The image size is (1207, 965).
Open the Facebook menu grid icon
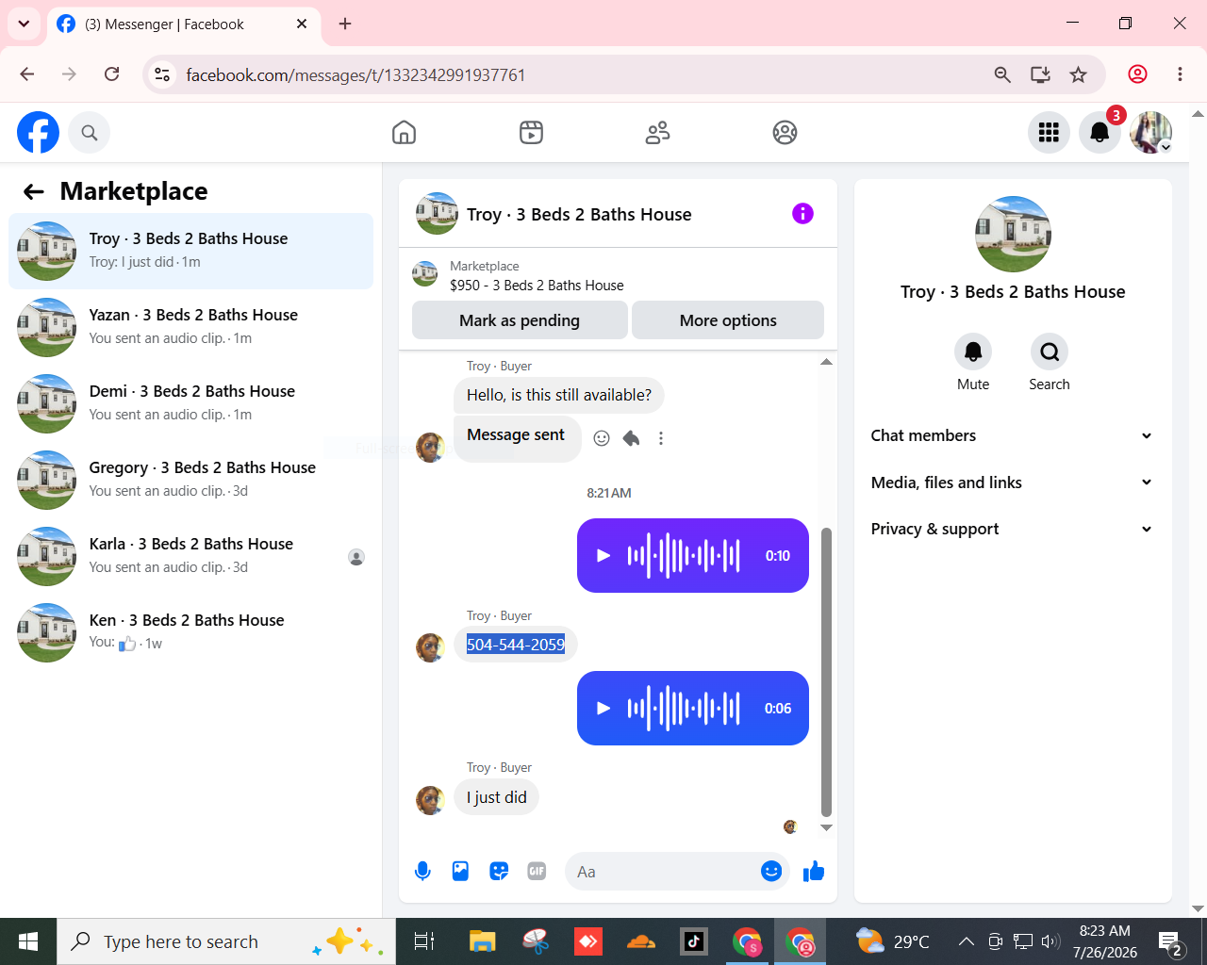click(1049, 133)
